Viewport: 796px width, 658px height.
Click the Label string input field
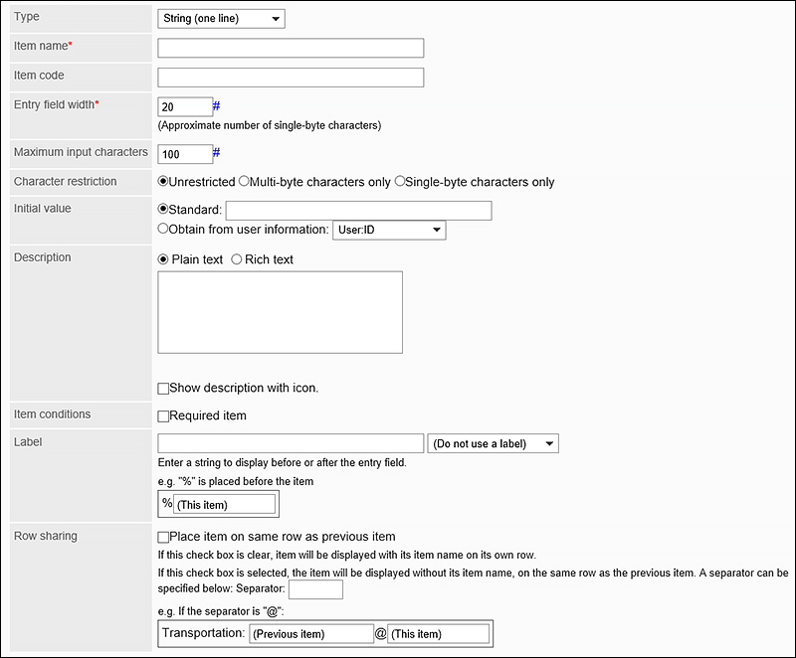(x=291, y=443)
